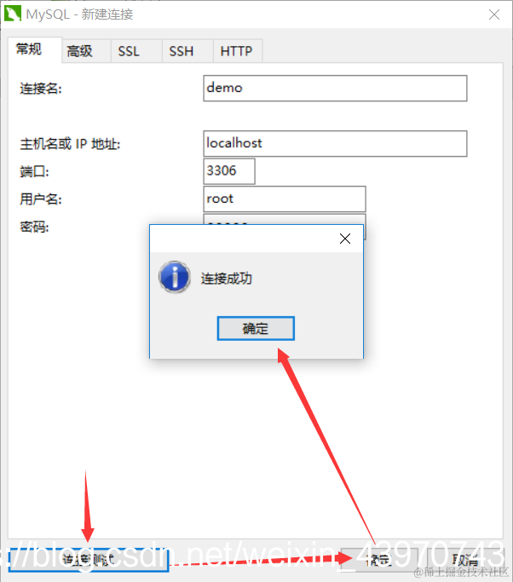Select the 端口 field showing 3306

(x=229, y=171)
